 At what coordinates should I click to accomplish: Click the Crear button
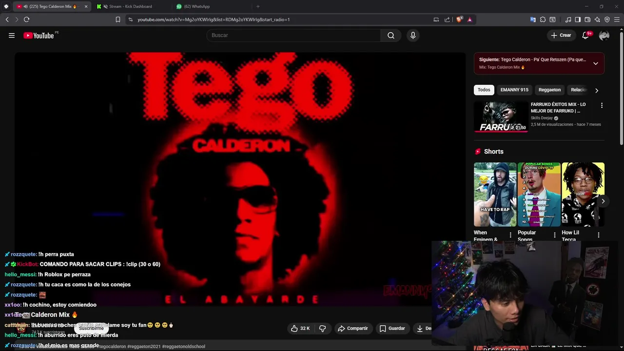[561, 35]
